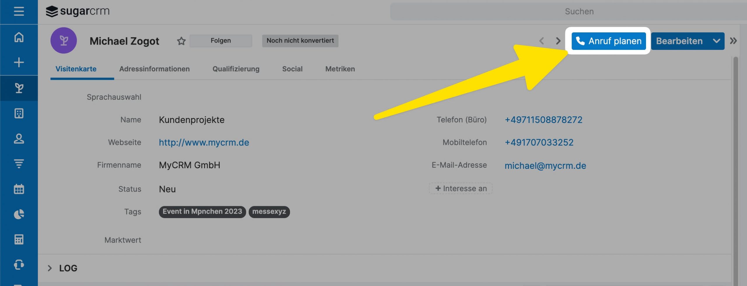
Task: Toggle the Folgen follow button
Action: click(221, 41)
